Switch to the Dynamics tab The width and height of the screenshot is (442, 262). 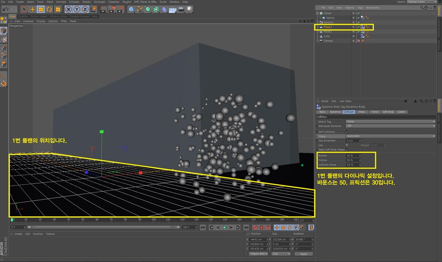(335, 112)
